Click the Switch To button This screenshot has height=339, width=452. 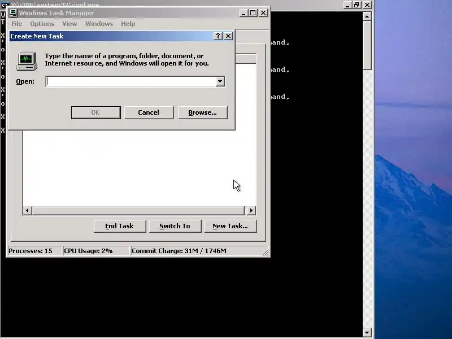click(x=175, y=226)
